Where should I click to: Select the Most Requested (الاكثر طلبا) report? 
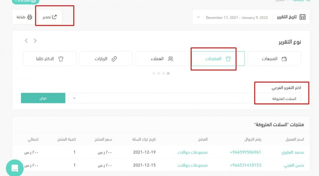click(49, 59)
